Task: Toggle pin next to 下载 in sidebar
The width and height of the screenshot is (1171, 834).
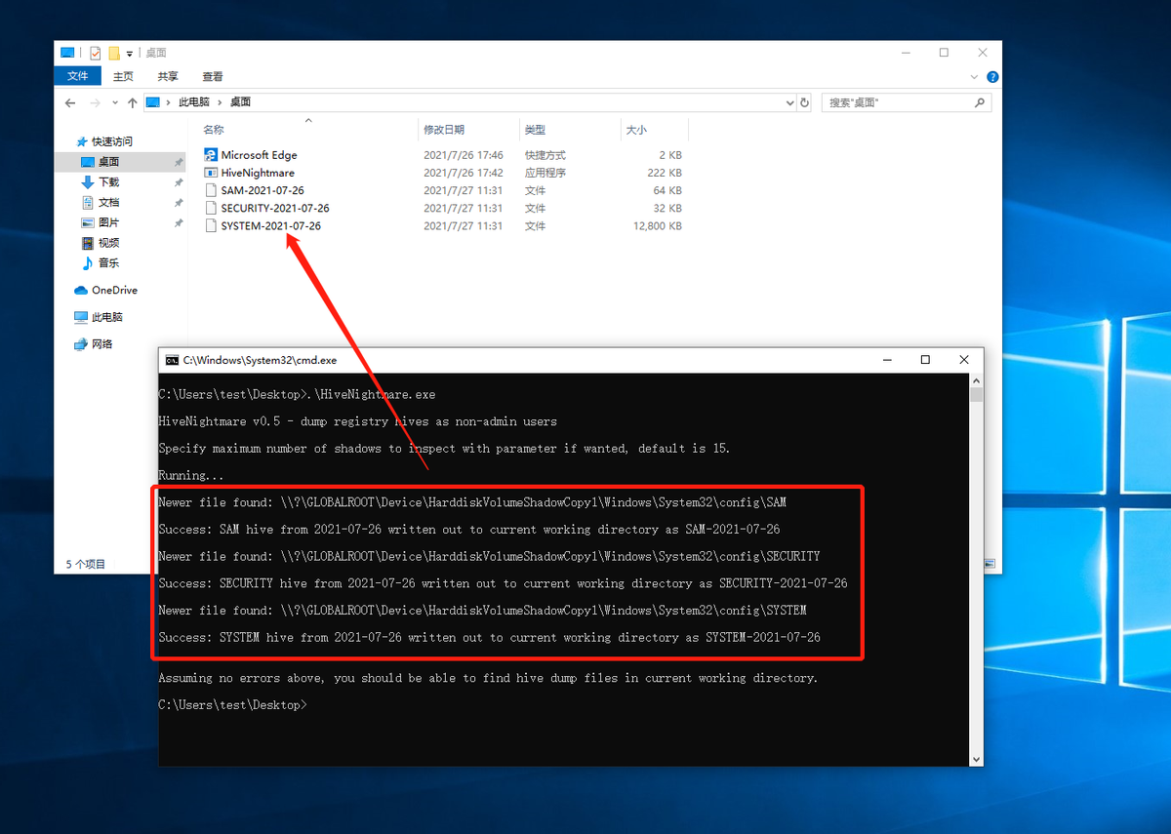Action: [179, 182]
